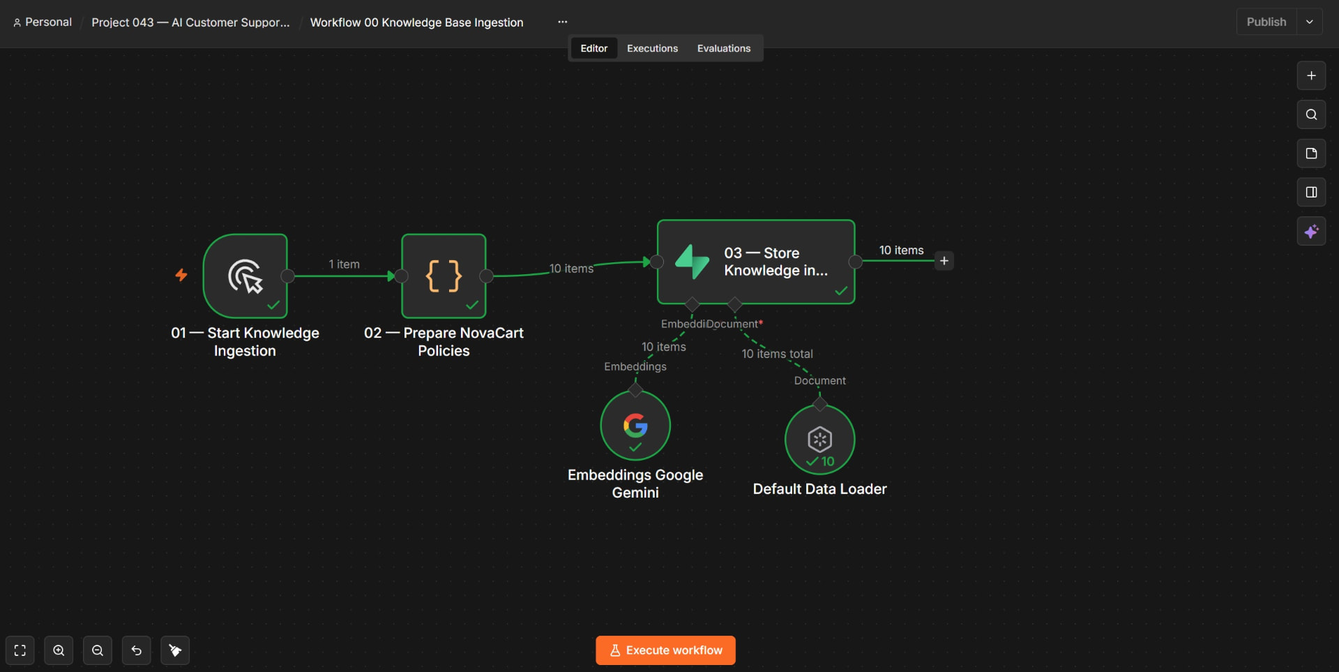
Task: Switch to the Evaluations tab
Action: 724,48
